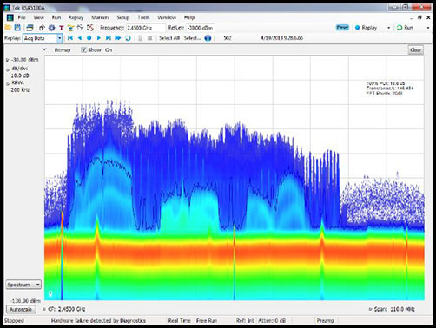Jump to first replay record

coord(70,38)
